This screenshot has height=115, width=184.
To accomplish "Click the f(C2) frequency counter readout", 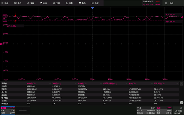I will coord(152,5).
